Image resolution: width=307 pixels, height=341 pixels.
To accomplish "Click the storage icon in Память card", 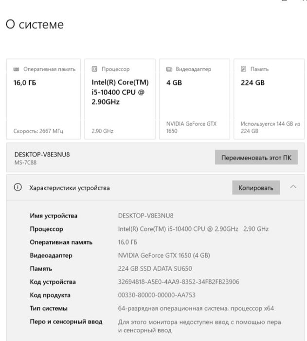I will [x=243, y=69].
